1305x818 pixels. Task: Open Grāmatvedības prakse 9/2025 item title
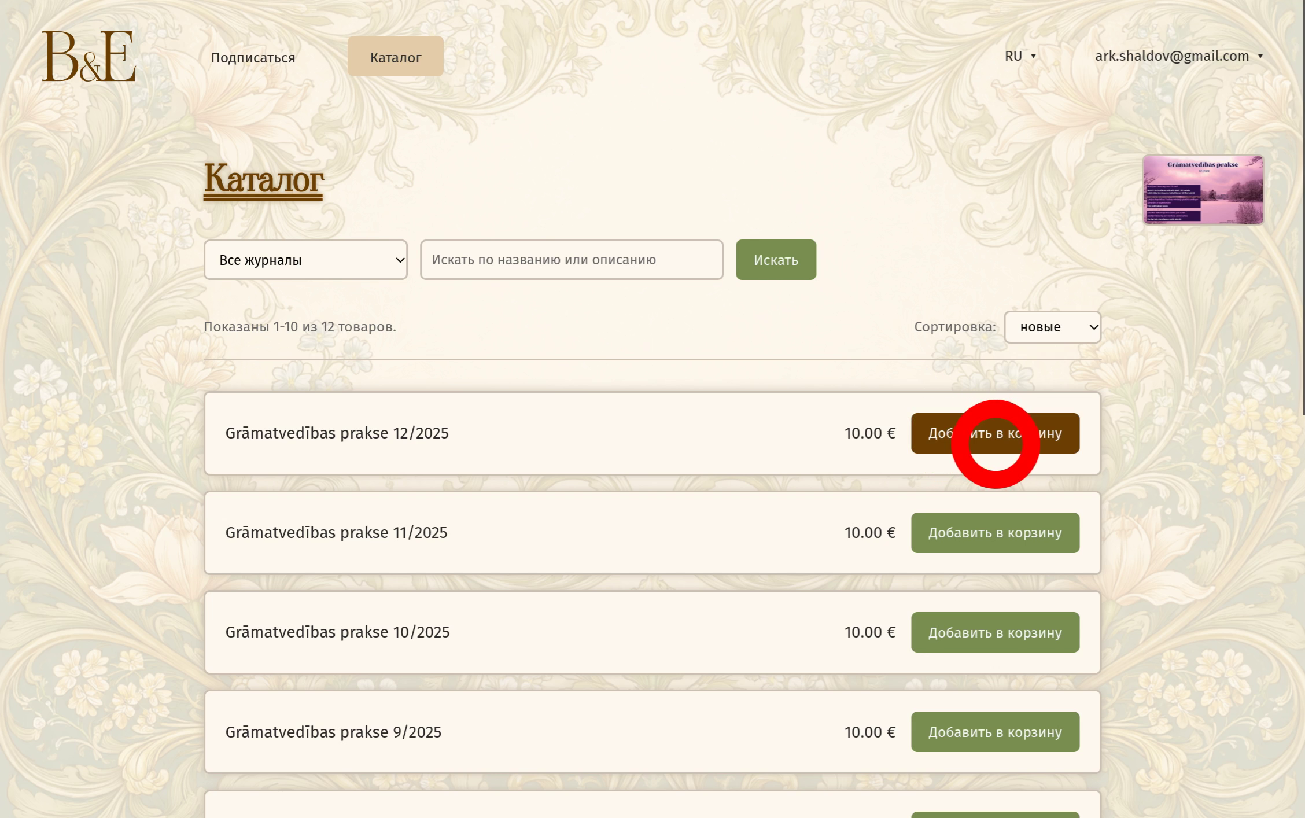click(x=333, y=732)
